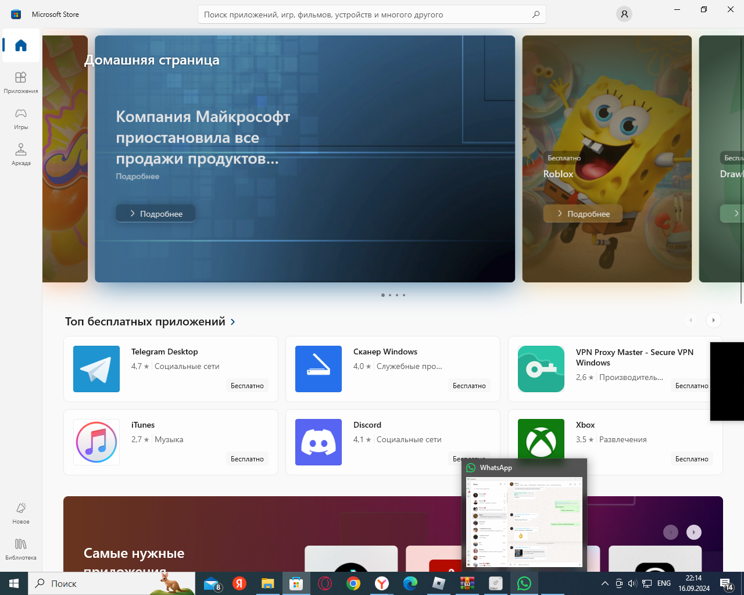Click the Подробнее link under banner headline
The width and height of the screenshot is (744, 595).
pos(137,176)
